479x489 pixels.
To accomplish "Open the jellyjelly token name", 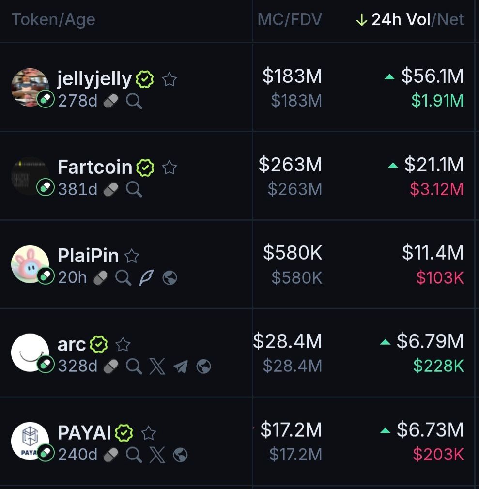I will tap(94, 79).
